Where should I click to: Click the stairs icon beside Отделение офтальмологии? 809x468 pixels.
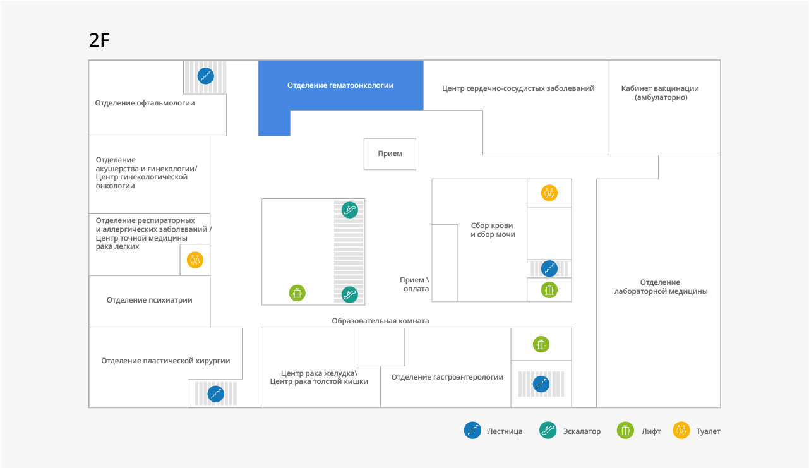[x=205, y=76]
